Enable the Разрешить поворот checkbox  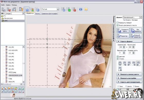pyautogui.click(x=118, y=23)
